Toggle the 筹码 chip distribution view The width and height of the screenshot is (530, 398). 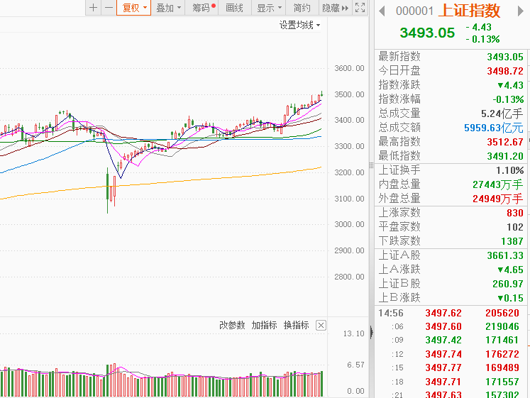pos(204,8)
